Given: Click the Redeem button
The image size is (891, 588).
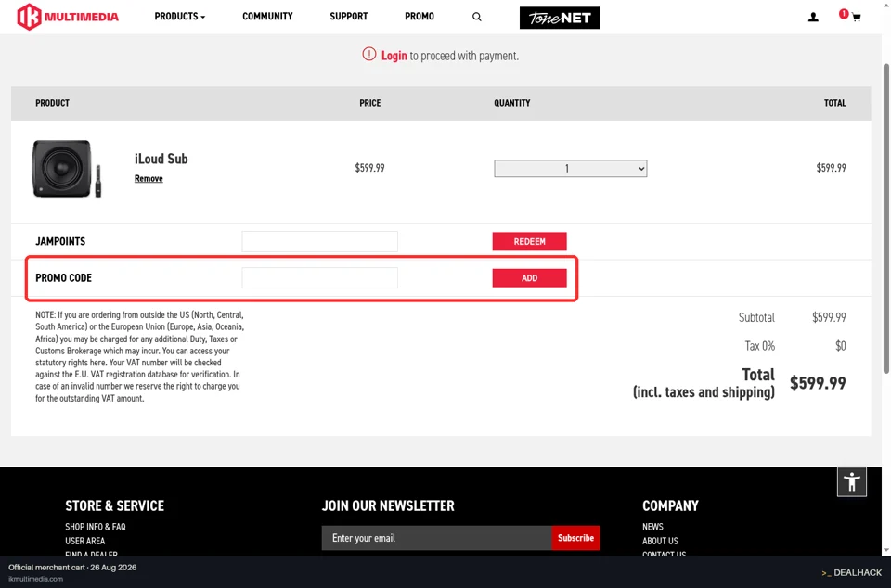Looking at the screenshot, I should coord(529,241).
